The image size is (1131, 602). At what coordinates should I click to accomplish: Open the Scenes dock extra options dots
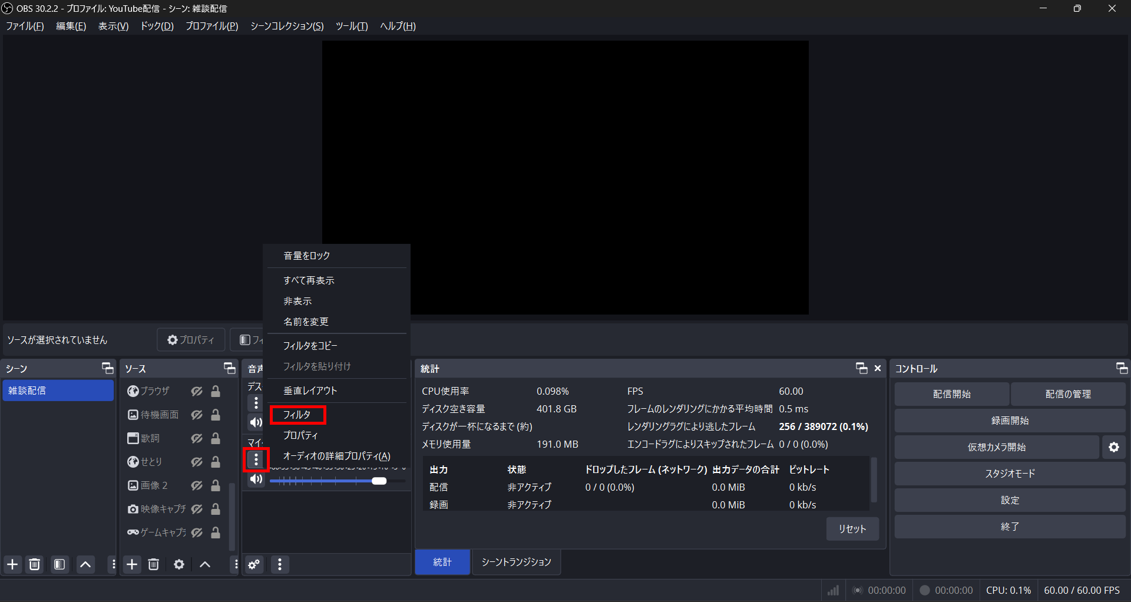[x=113, y=564]
